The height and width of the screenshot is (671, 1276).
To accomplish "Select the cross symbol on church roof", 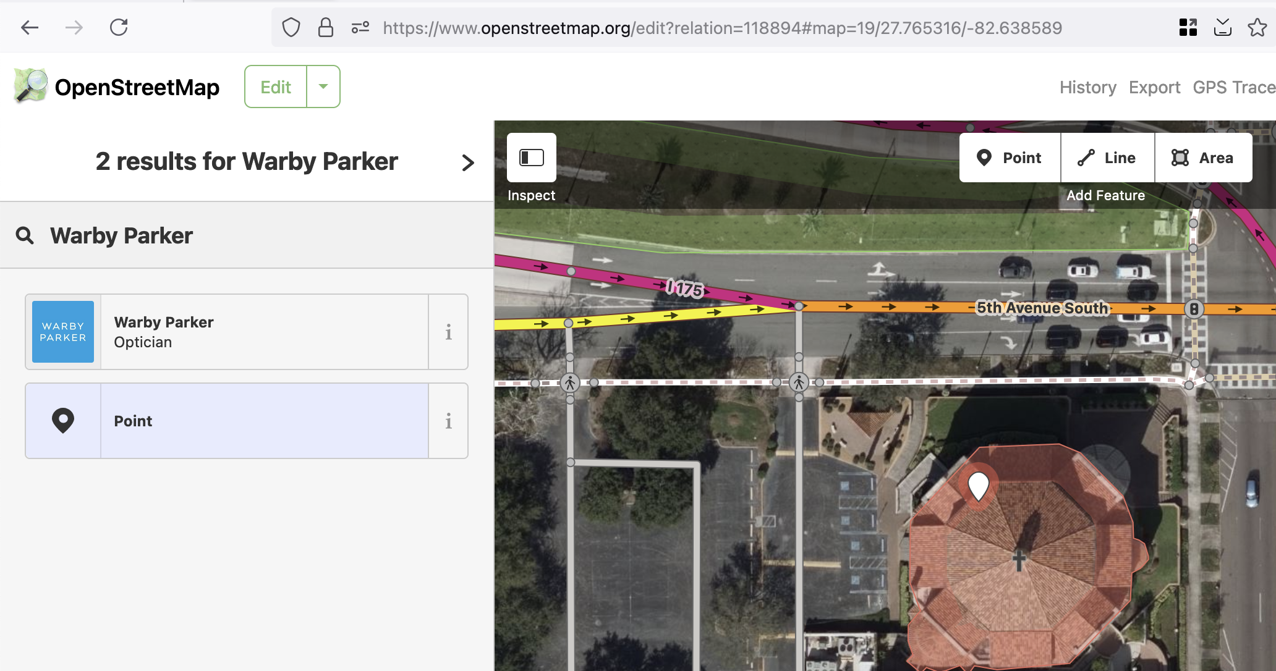I will (1019, 560).
